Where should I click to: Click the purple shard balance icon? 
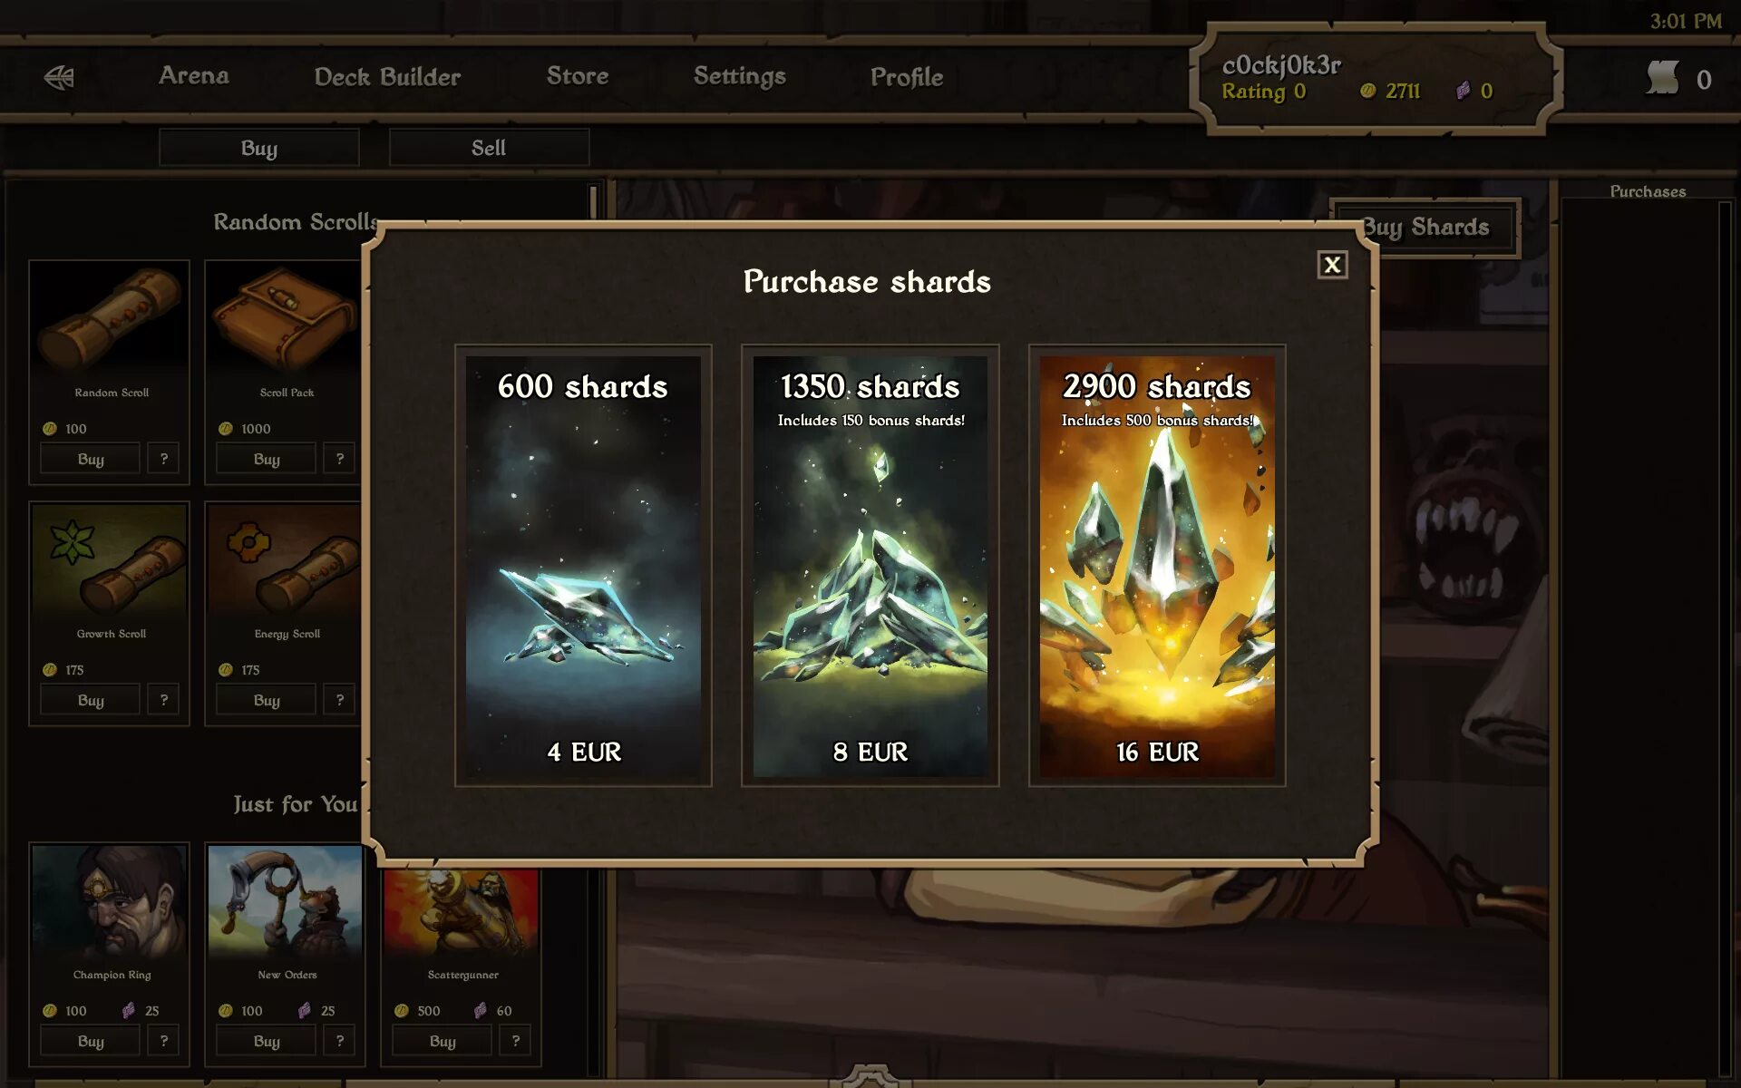coord(1463,91)
